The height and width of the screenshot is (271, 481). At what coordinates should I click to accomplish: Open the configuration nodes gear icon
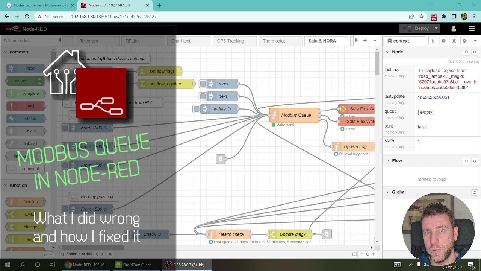tap(465, 41)
